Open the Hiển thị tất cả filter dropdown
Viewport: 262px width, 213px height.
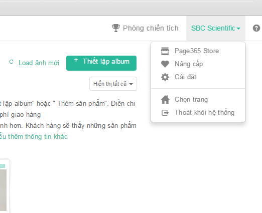click(x=113, y=84)
